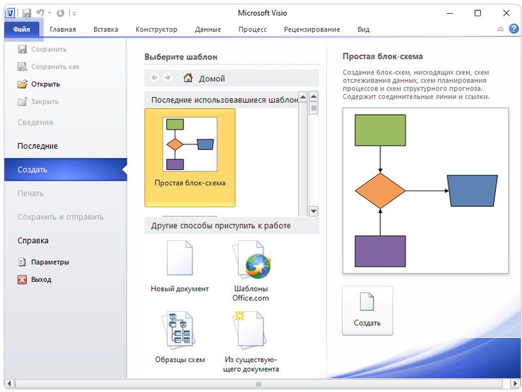This screenshot has width=522, height=392.
Task: Click the template list scroll down arrow
Action: coord(313,211)
